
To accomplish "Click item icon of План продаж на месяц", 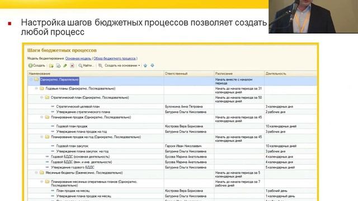I will [53, 190].
